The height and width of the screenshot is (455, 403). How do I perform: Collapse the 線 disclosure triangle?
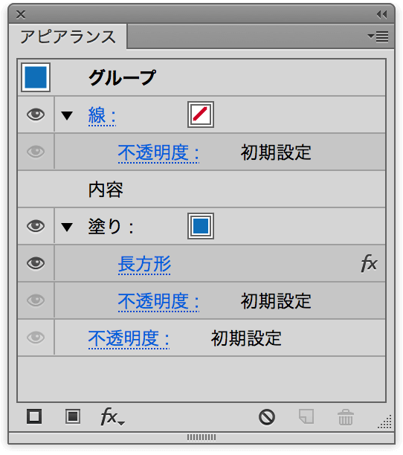click(x=67, y=115)
